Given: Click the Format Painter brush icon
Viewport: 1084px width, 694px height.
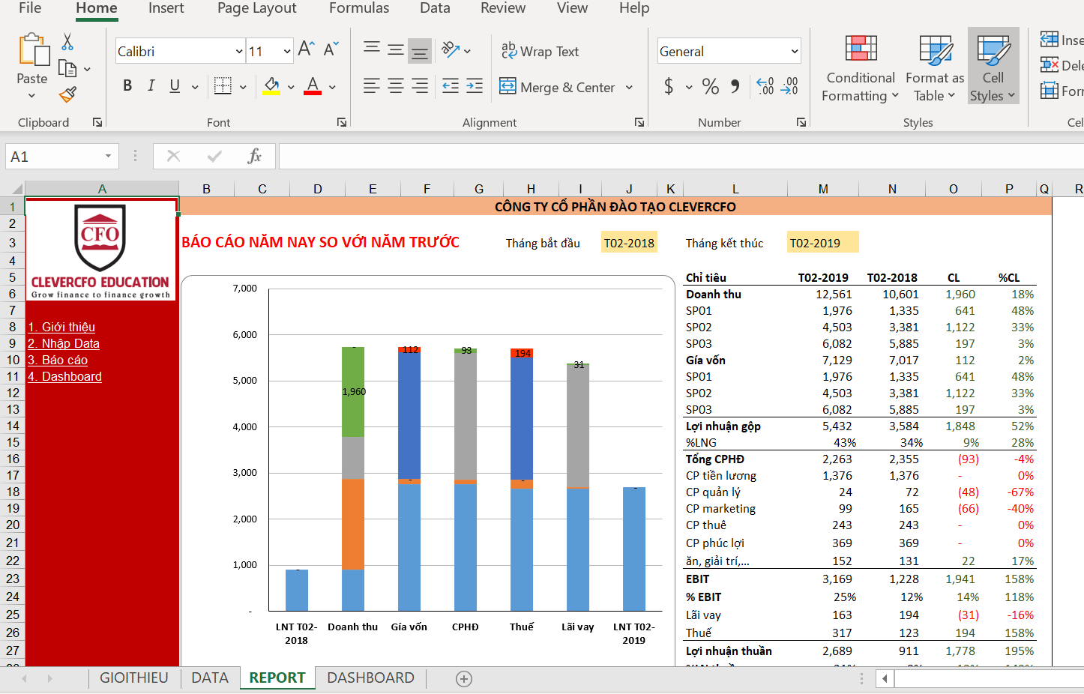Looking at the screenshot, I should pyautogui.click(x=67, y=95).
